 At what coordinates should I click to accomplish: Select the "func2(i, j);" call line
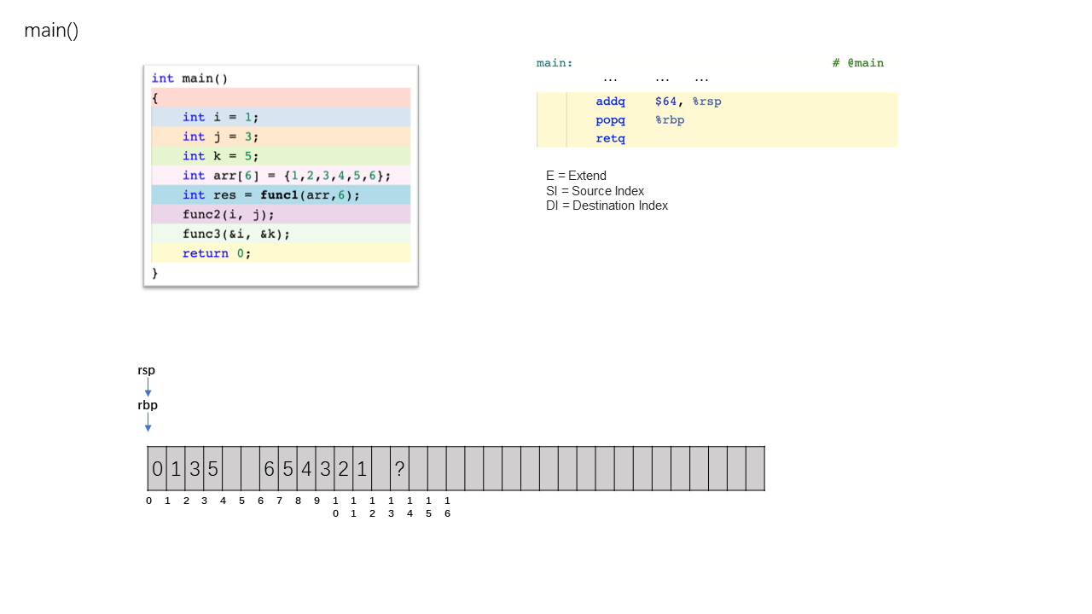(x=281, y=214)
